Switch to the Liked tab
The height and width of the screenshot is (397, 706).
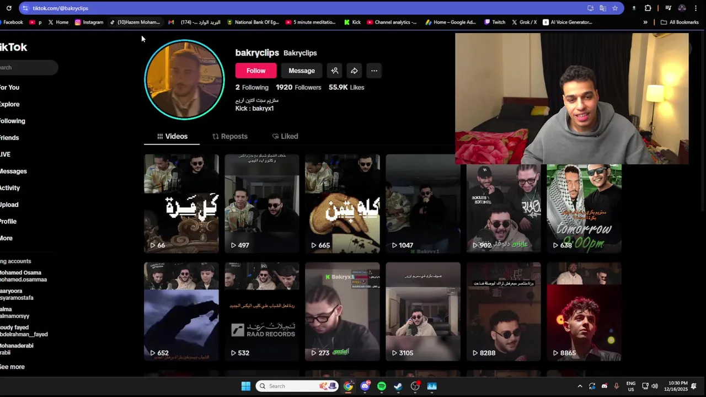coord(285,136)
